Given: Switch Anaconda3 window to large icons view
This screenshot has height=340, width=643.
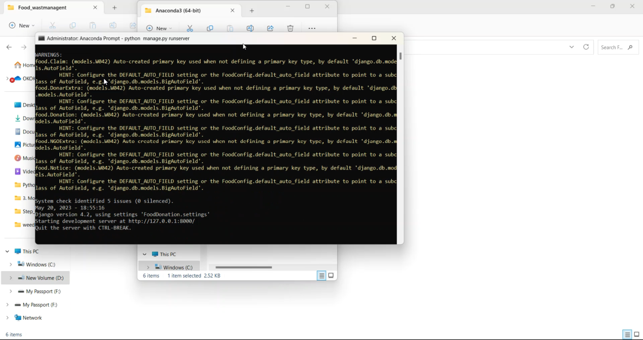Looking at the screenshot, I should (x=331, y=276).
